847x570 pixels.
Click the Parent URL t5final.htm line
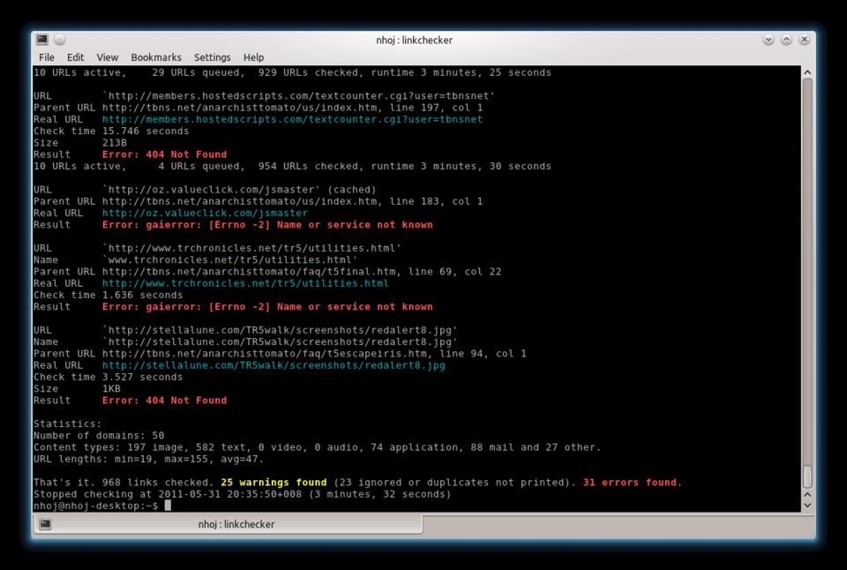coord(267,272)
